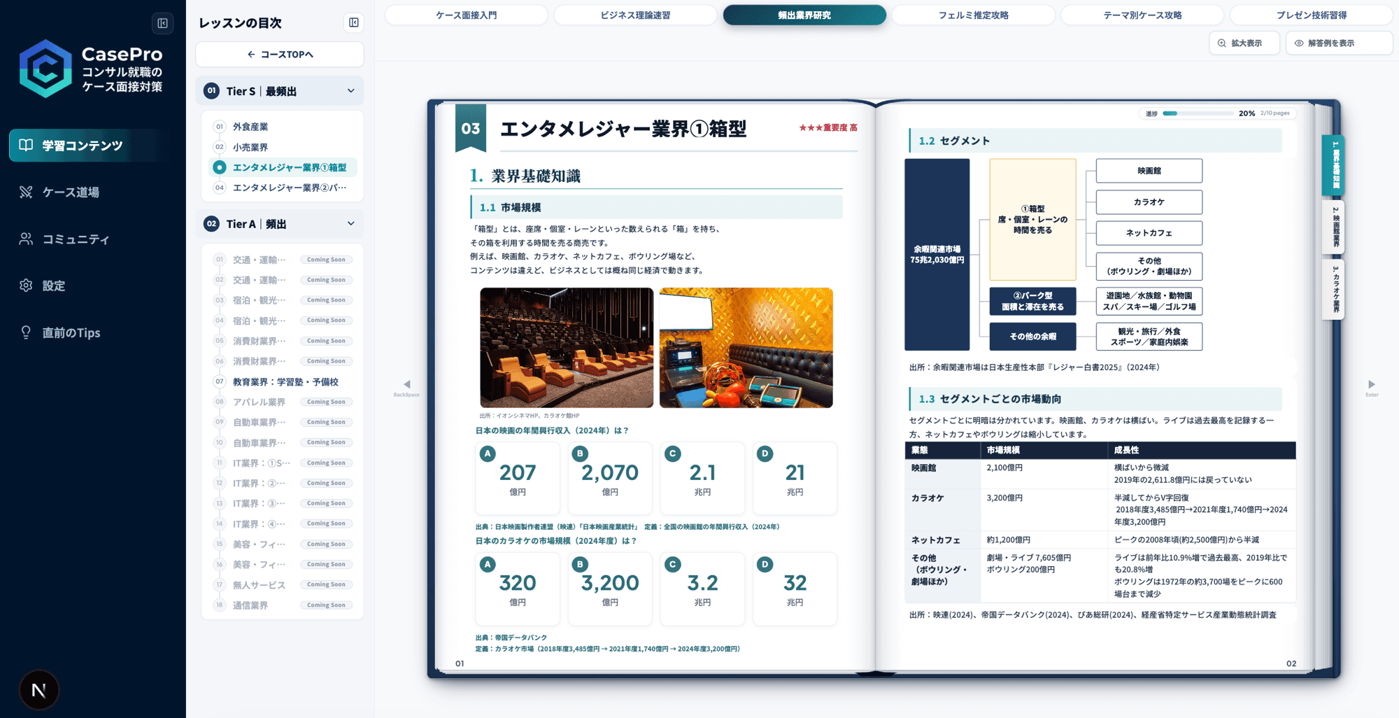Click the ネットカフェ segment box in diagram

tap(1149, 233)
